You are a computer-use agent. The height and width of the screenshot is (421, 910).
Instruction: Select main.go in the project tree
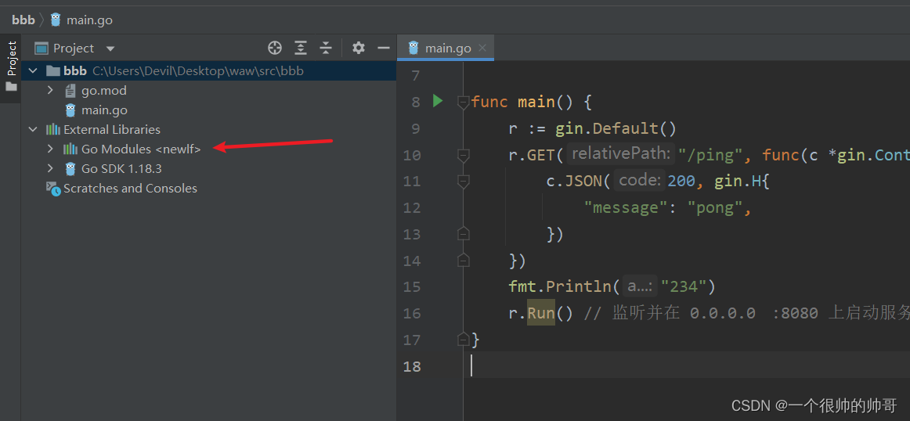click(x=104, y=110)
